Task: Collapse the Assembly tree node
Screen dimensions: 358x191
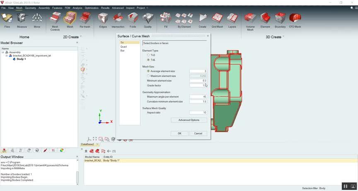Action: tap(2, 52)
